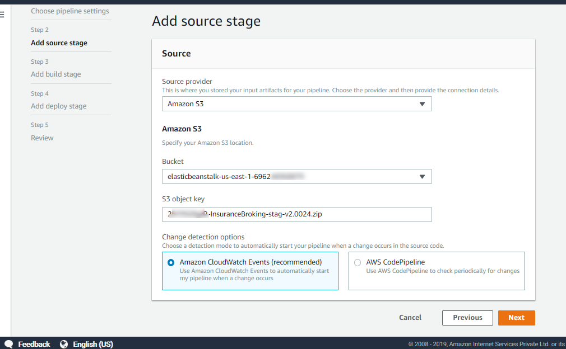The image size is (566, 349).
Task: Click the Bucket dropdown arrow
Action: point(422,177)
